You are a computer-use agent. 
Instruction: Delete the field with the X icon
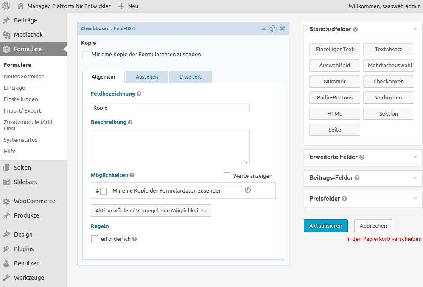point(283,28)
